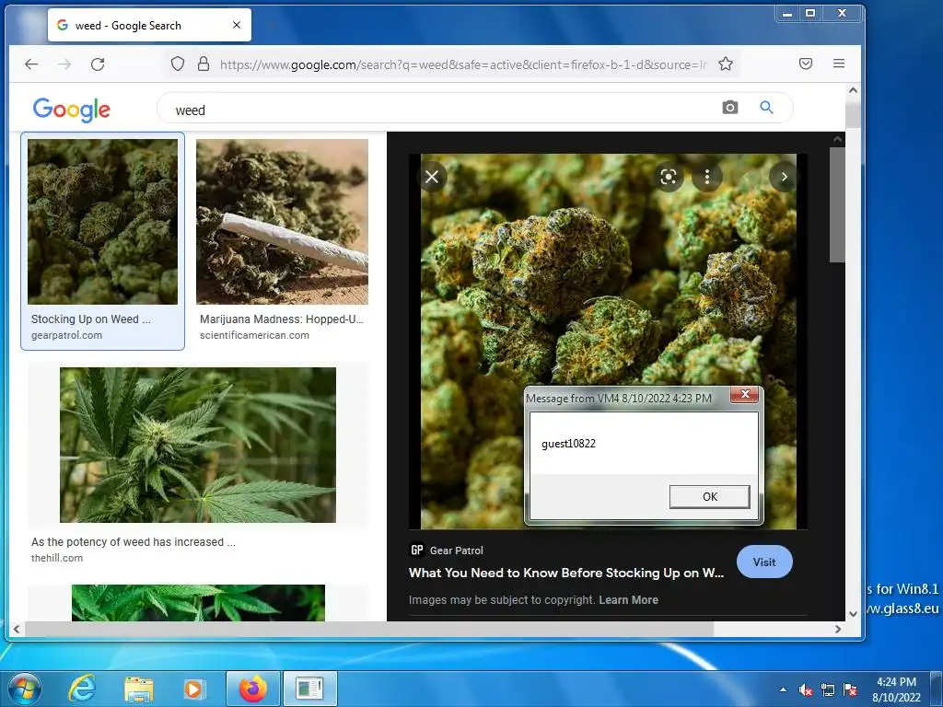The image size is (943, 707).
Task: Click 'As the potency of weed has increased' caption
Action: [x=134, y=541]
